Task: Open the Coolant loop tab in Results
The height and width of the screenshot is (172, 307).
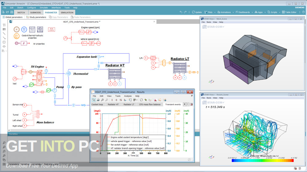Action: pos(97,105)
